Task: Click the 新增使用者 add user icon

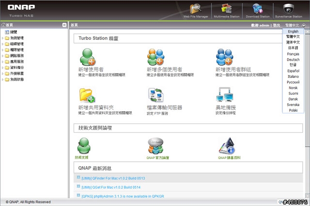Action: [x=87, y=57]
